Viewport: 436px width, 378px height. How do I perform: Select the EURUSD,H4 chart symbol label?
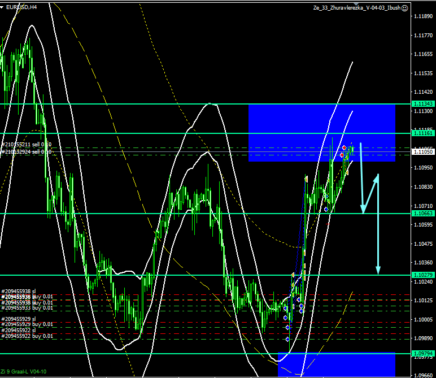pyautogui.click(x=21, y=7)
